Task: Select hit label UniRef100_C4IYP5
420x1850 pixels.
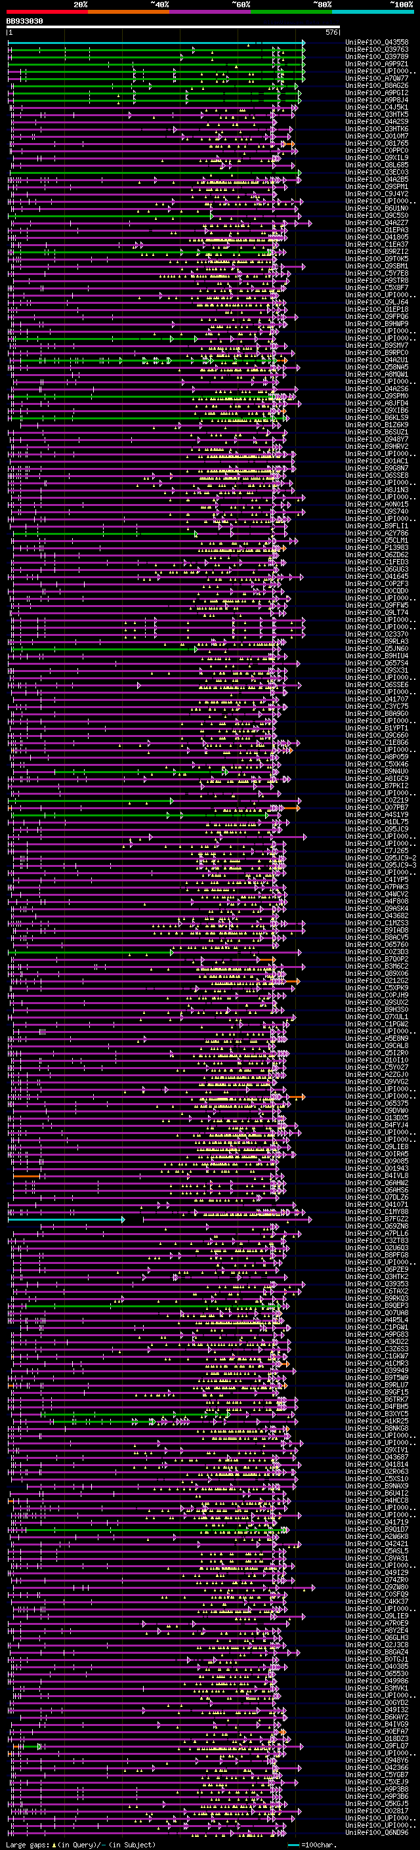Action: [x=377, y=880]
